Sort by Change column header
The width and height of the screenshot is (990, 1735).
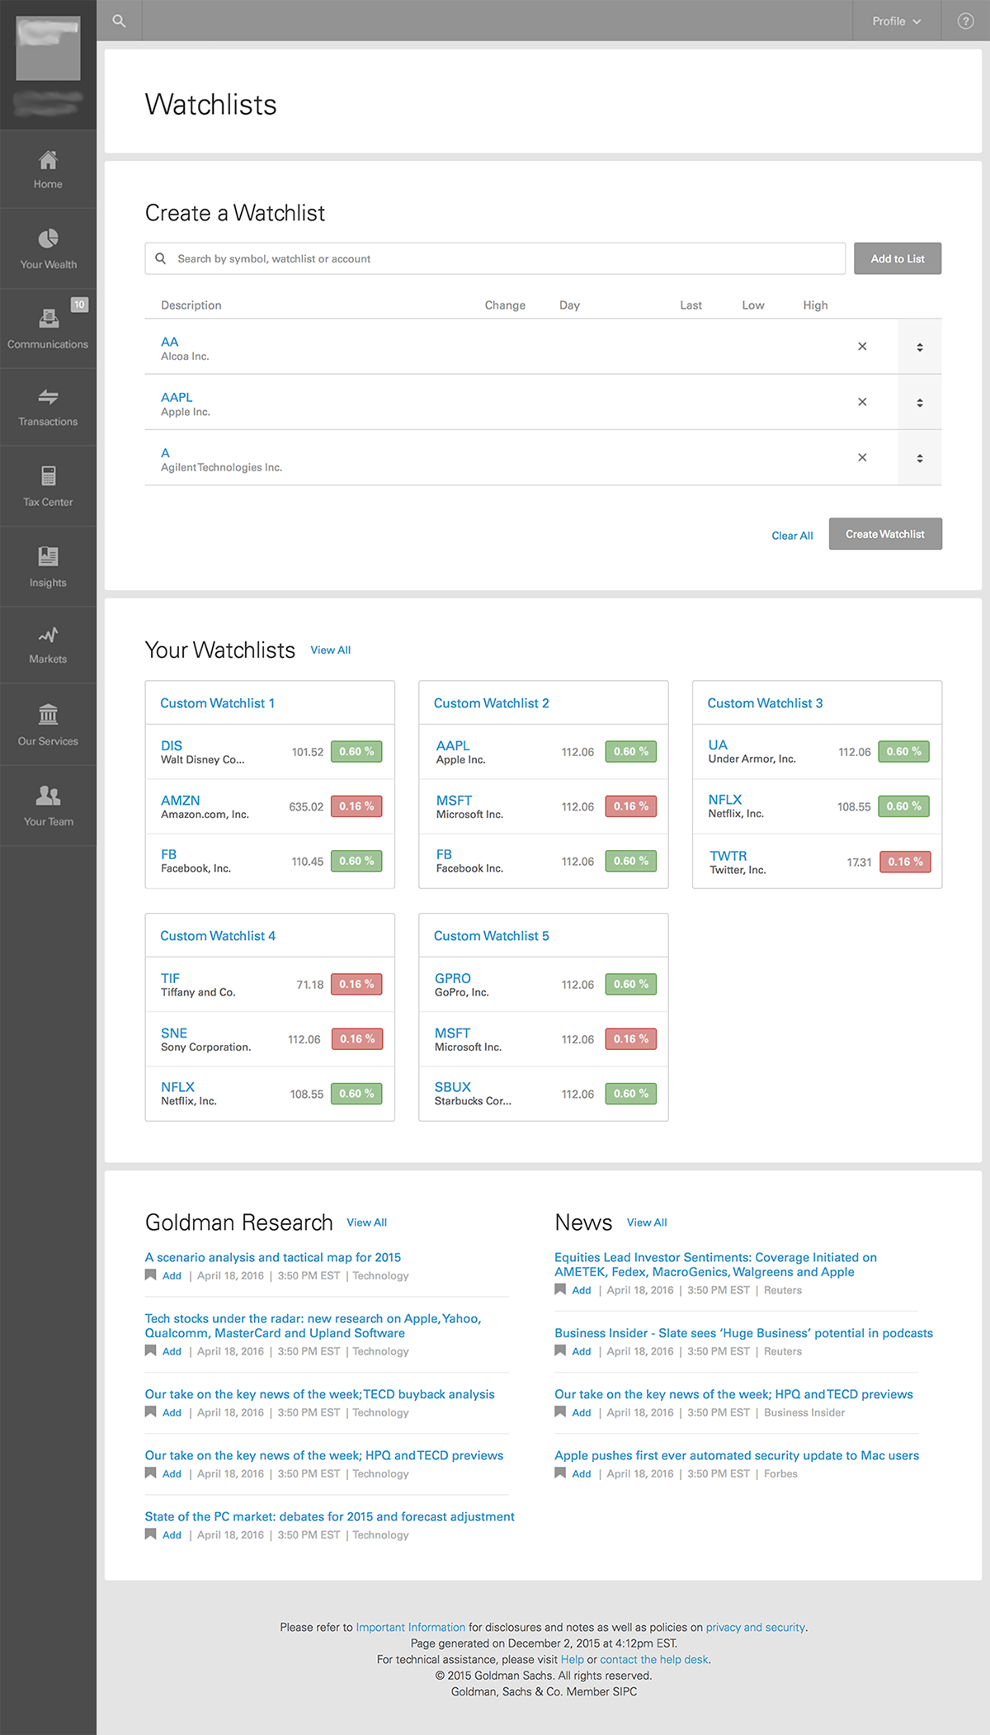(505, 305)
